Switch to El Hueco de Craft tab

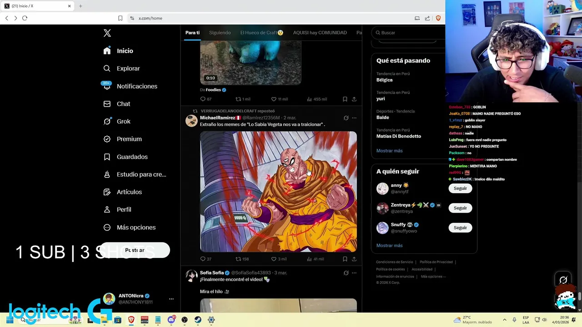[x=262, y=33]
